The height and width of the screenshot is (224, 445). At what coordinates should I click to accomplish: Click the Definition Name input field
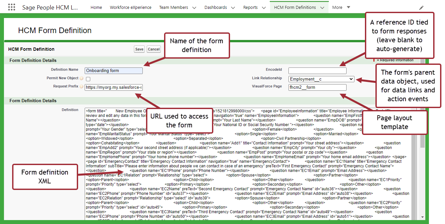point(114,71)
